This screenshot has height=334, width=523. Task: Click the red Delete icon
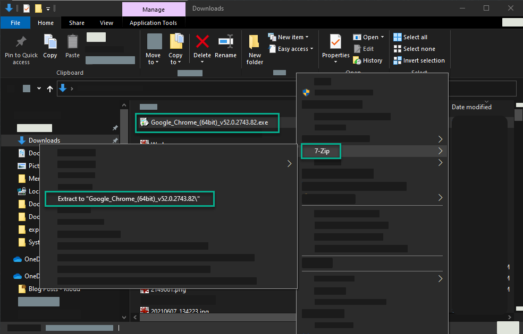(202, 42)
